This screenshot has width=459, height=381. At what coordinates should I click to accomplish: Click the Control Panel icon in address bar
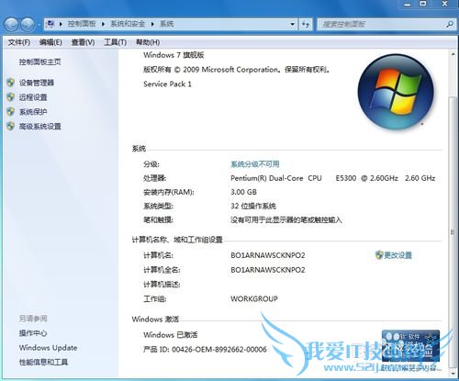pos(50,24)
